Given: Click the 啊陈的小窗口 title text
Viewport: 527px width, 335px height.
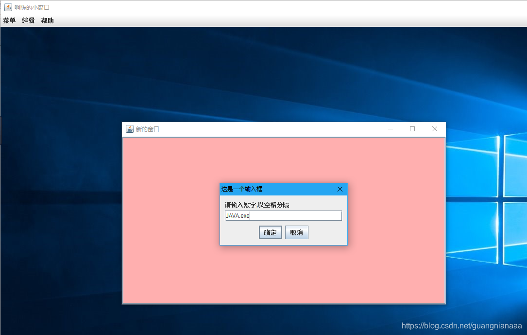Looking at the screenshot, I should pyautogui.click(x=32, y=7).
